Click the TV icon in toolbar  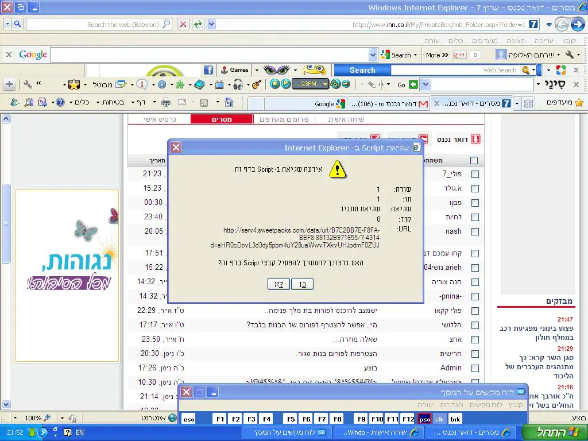219,84
